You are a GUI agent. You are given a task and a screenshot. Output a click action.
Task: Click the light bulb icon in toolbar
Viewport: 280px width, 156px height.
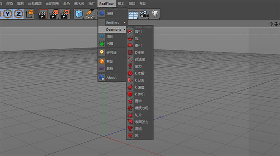pos(155,14)
